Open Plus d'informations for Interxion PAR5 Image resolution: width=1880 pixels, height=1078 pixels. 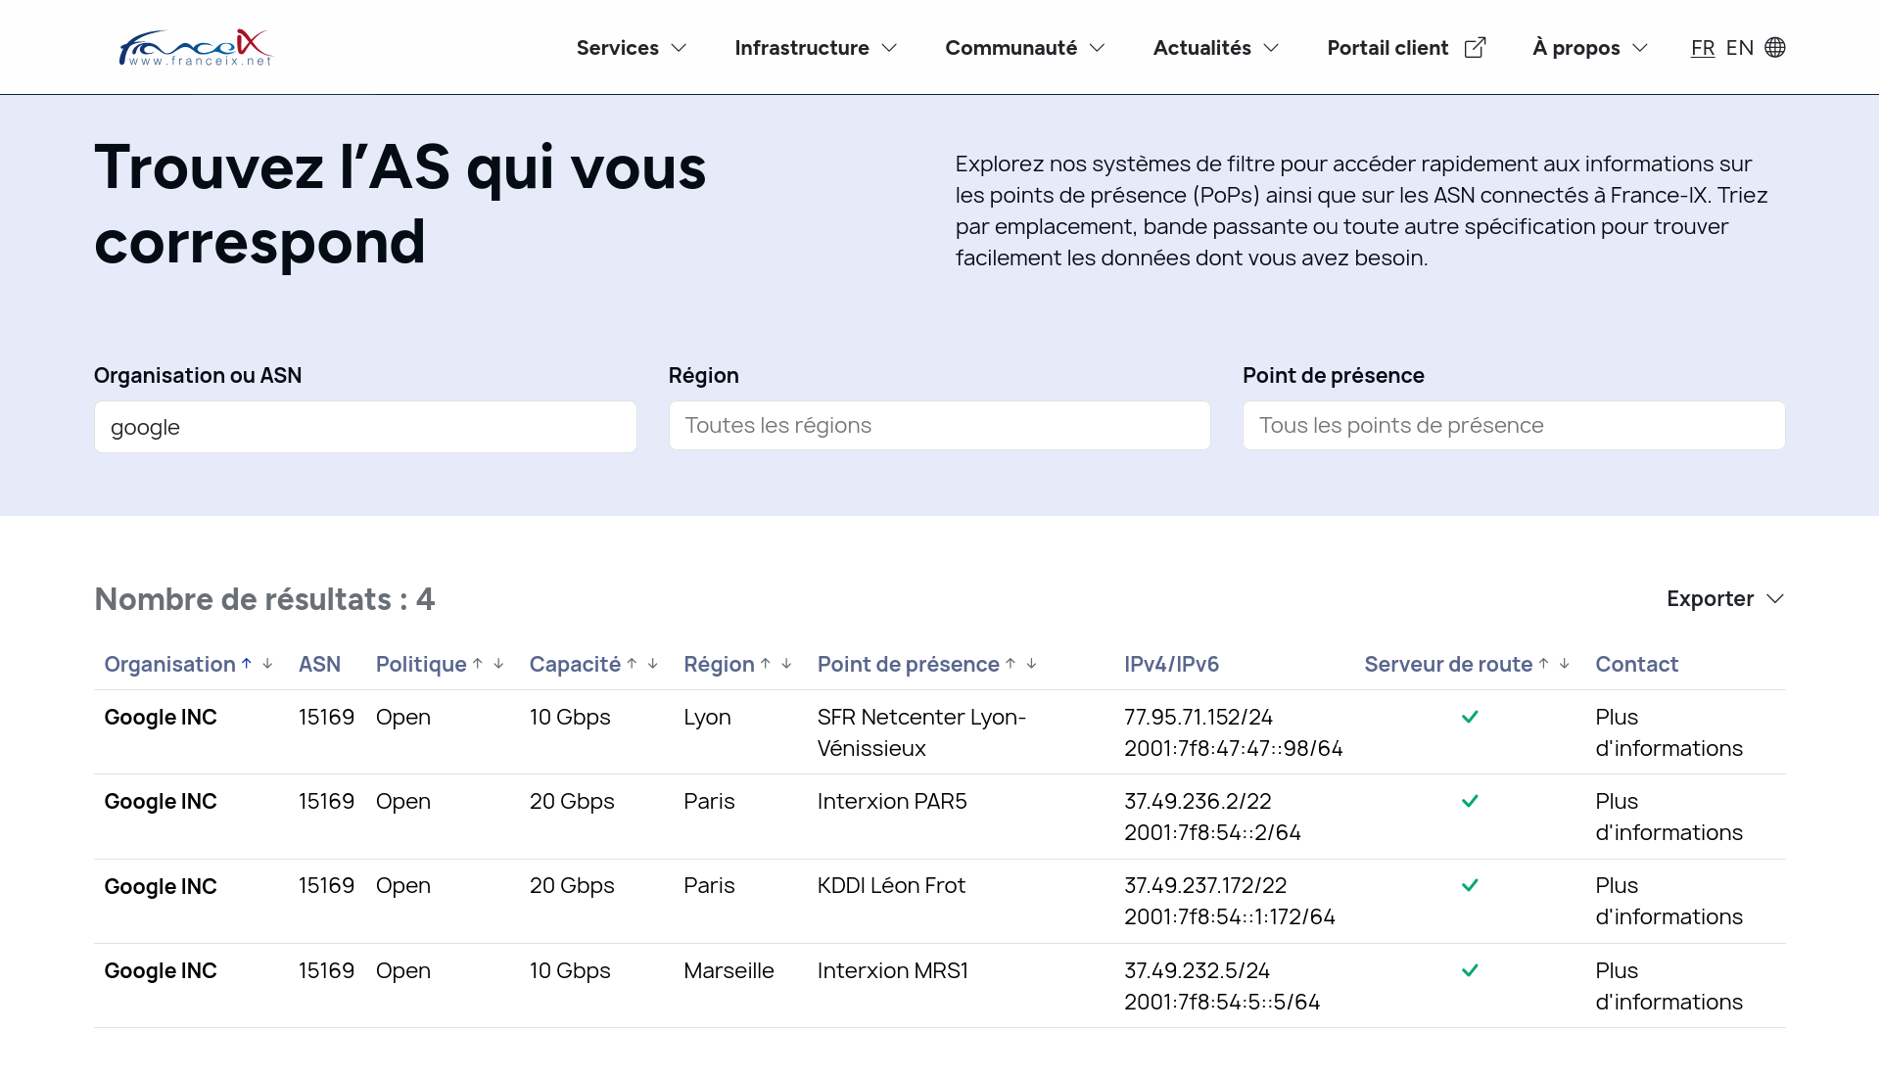point(1668,817)
